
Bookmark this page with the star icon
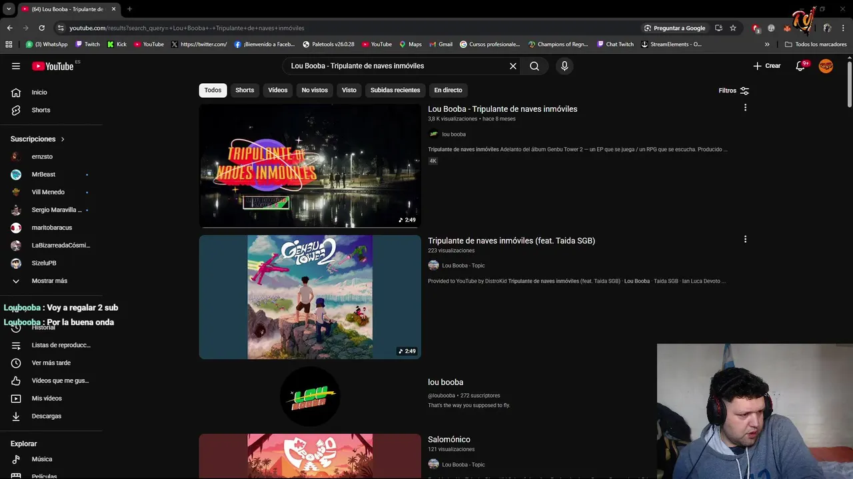(x=733, y=28)
